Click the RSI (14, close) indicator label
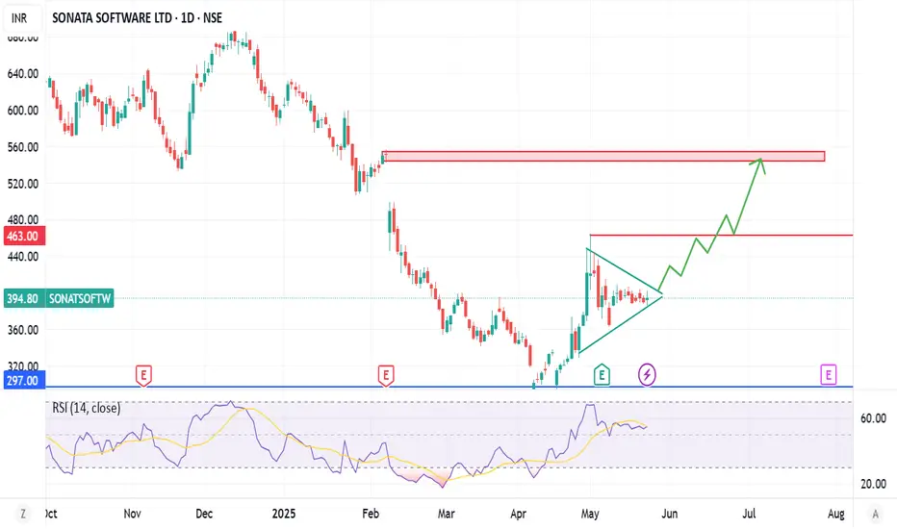 pyautogui.click(x=87, y=408)
